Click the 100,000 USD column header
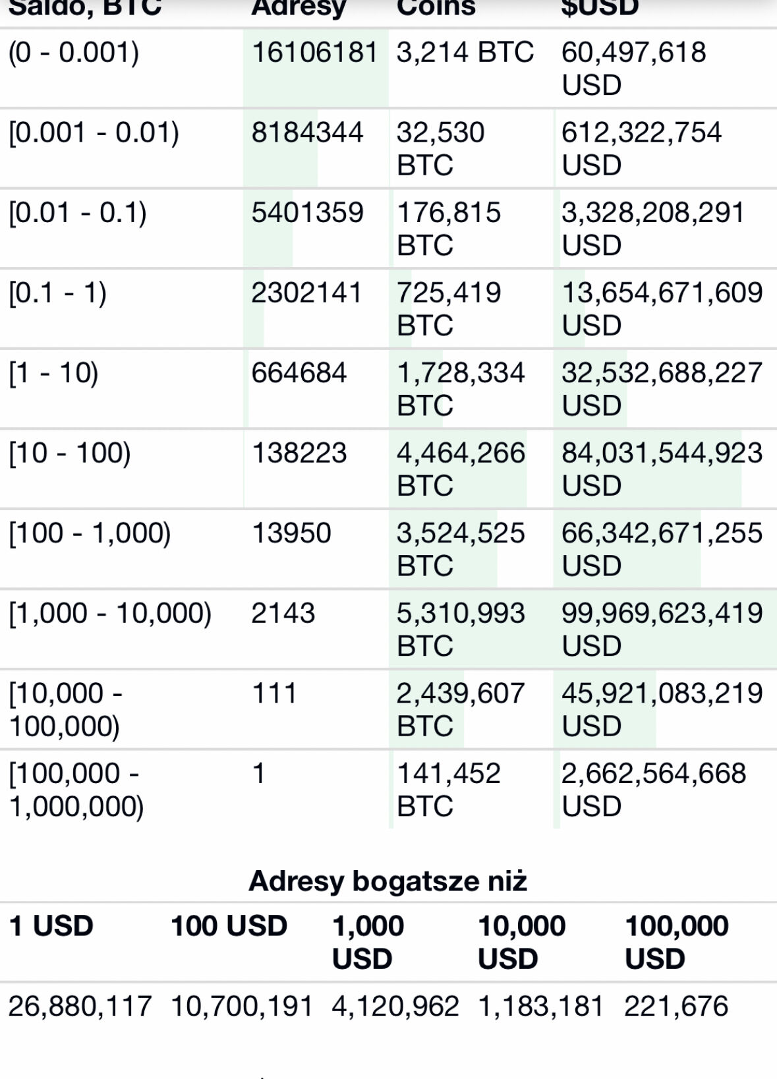 676,943
